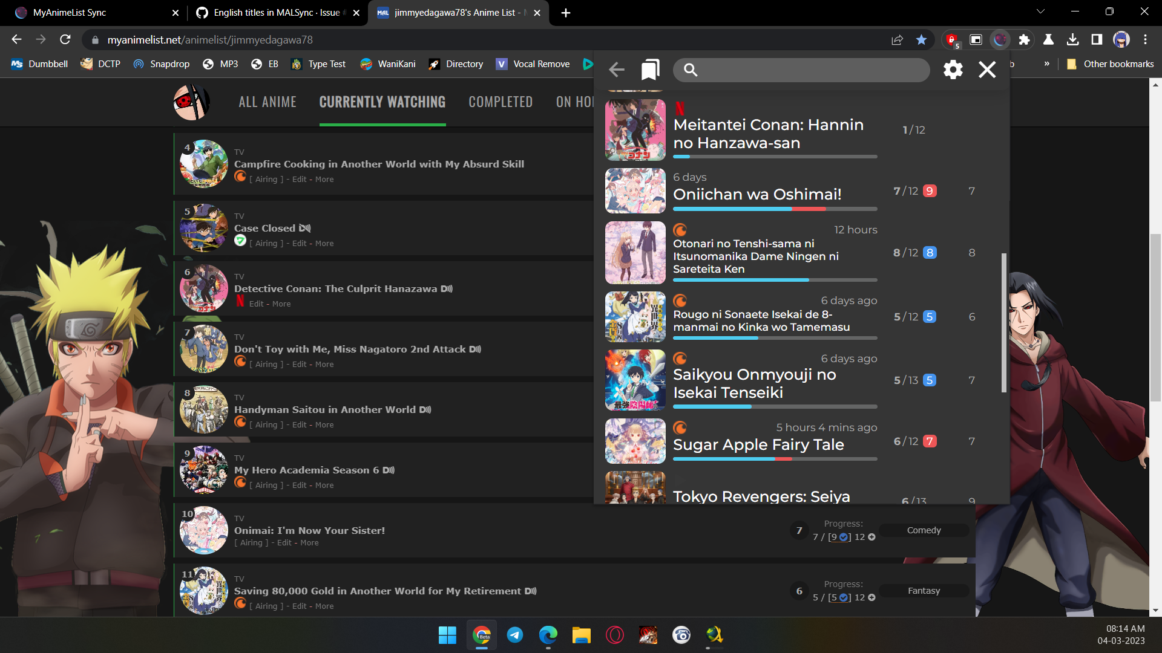Click the Crunchyroll icon on Sugar Apple Fairy Tale
Viewport: 1162px width, 653px height.
coord(680,427)
